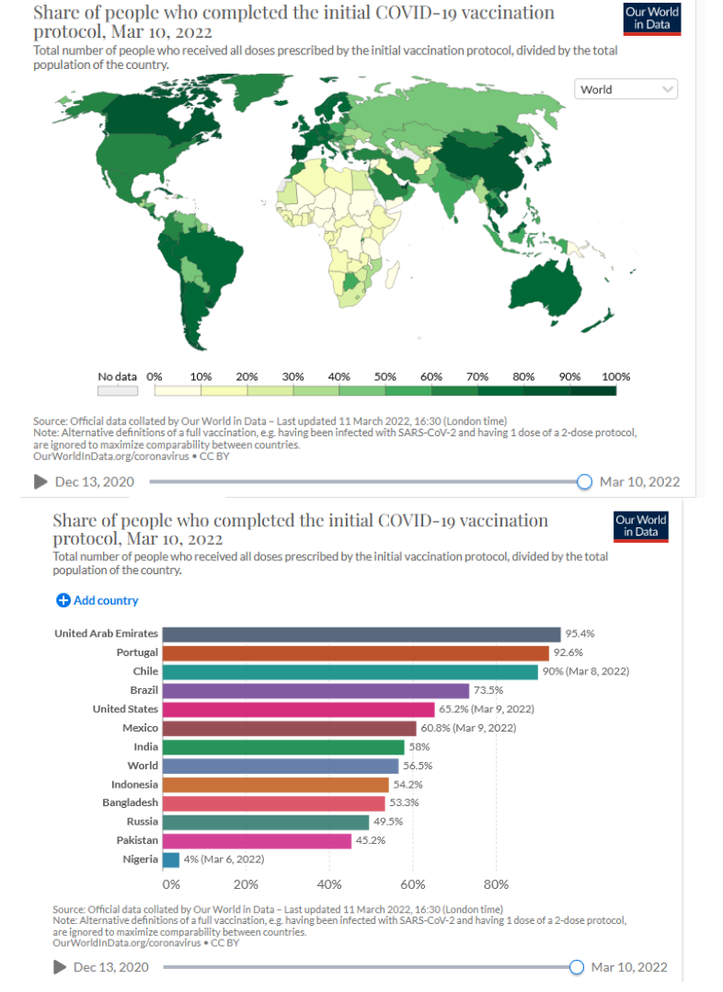Click the Nigeria bar
The height and width of the screenshot is (992, 723).
pyautogui.click(x=171, y=859)
